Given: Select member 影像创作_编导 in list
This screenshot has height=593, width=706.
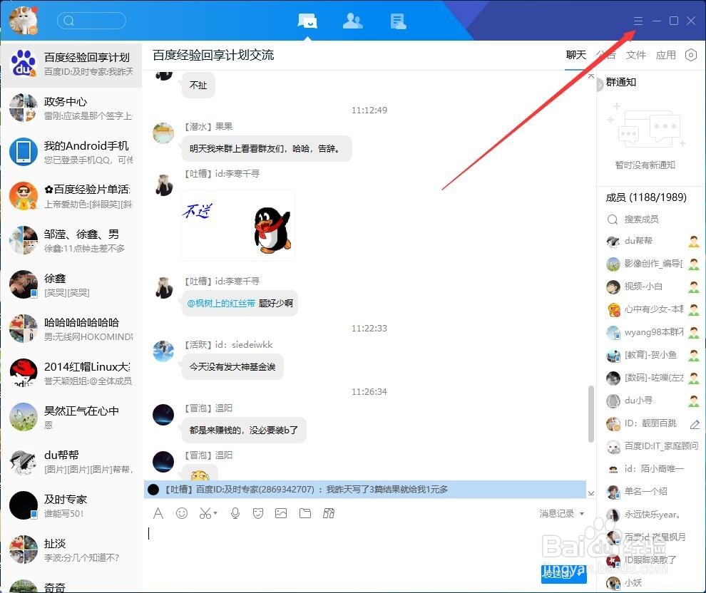Looking at the screenshot, I should (x=653, y=264).
